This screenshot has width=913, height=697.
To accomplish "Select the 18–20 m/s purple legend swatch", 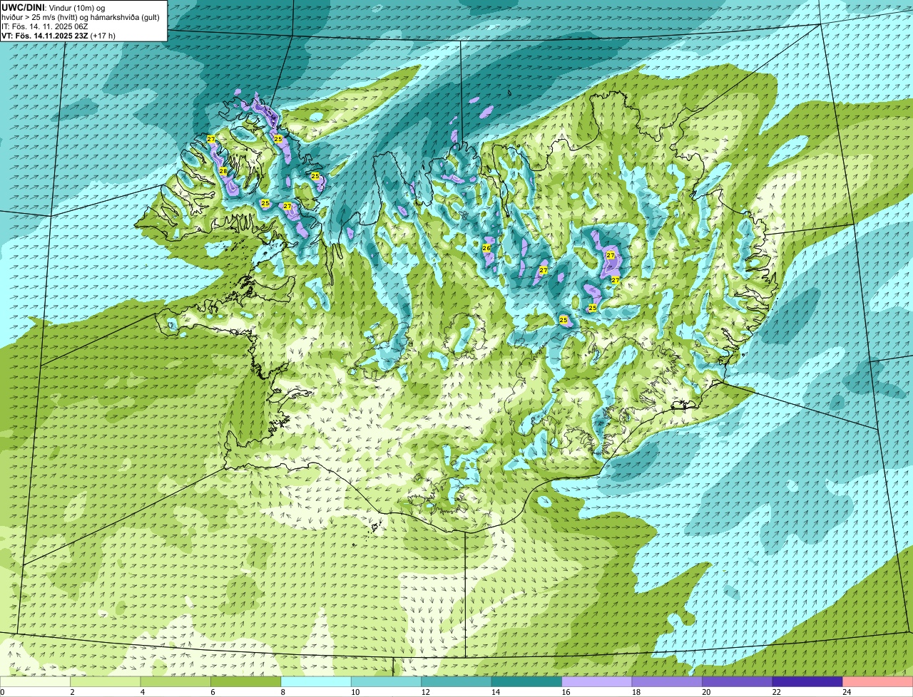I will click(667, 681).
